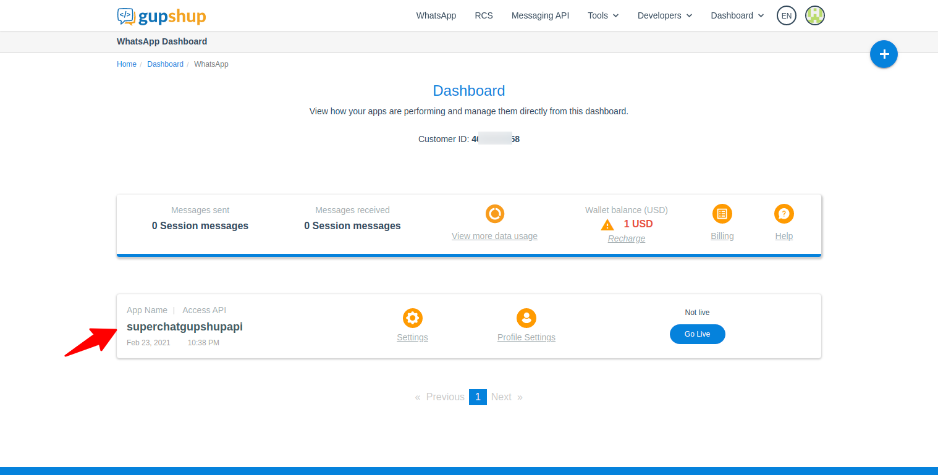The image size is (938, 475).
Task: Open Settings link for superchatgupshupapi
Action: 412,337
